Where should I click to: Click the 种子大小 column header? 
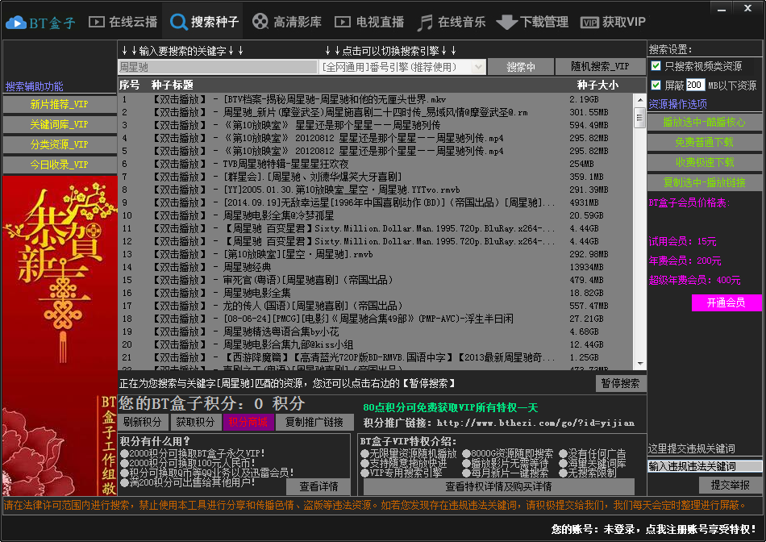[597, 85]
